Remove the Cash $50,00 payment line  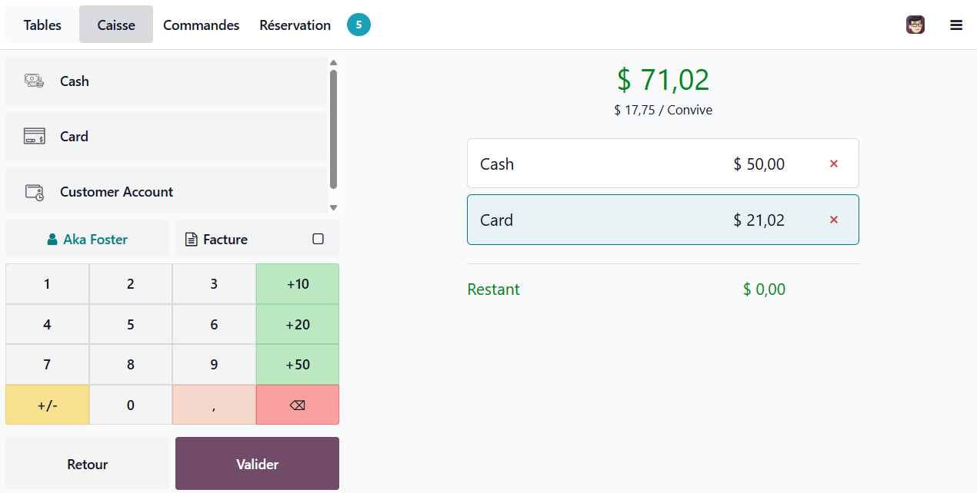coord(833,164)
